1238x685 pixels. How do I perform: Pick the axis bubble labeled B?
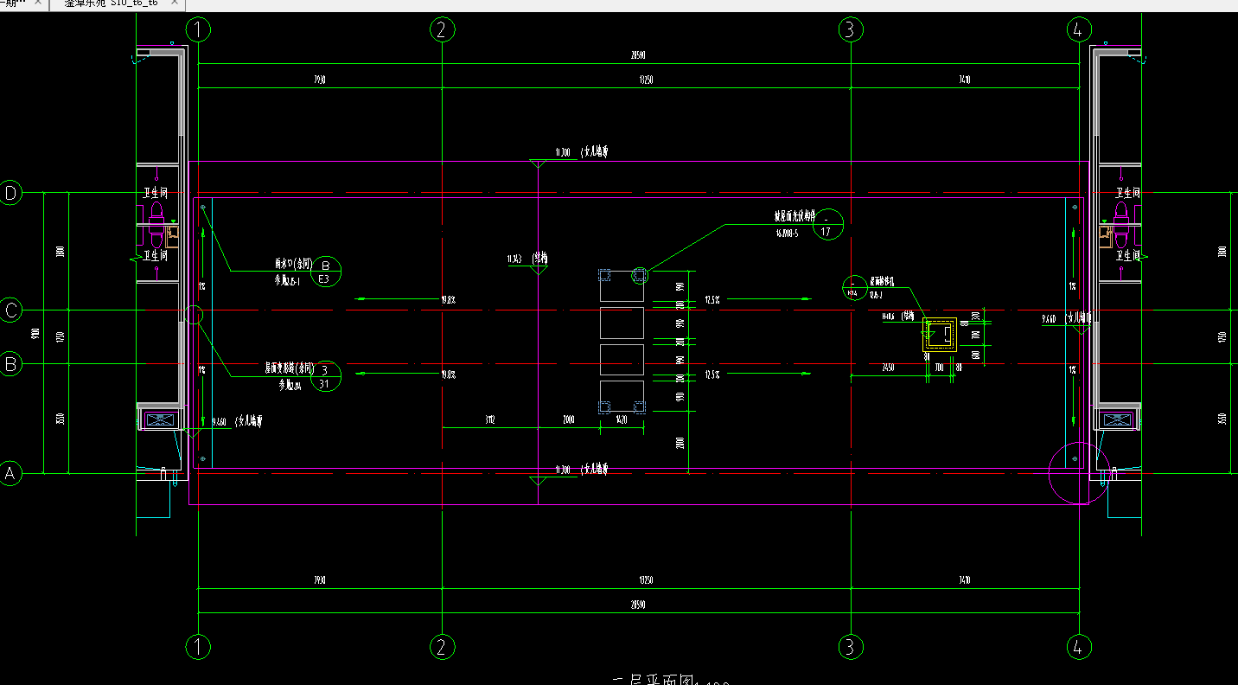[10, 365]
